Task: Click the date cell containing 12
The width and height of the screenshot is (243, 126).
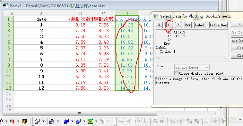Action: pyautogui.click(x=41, y=88)
